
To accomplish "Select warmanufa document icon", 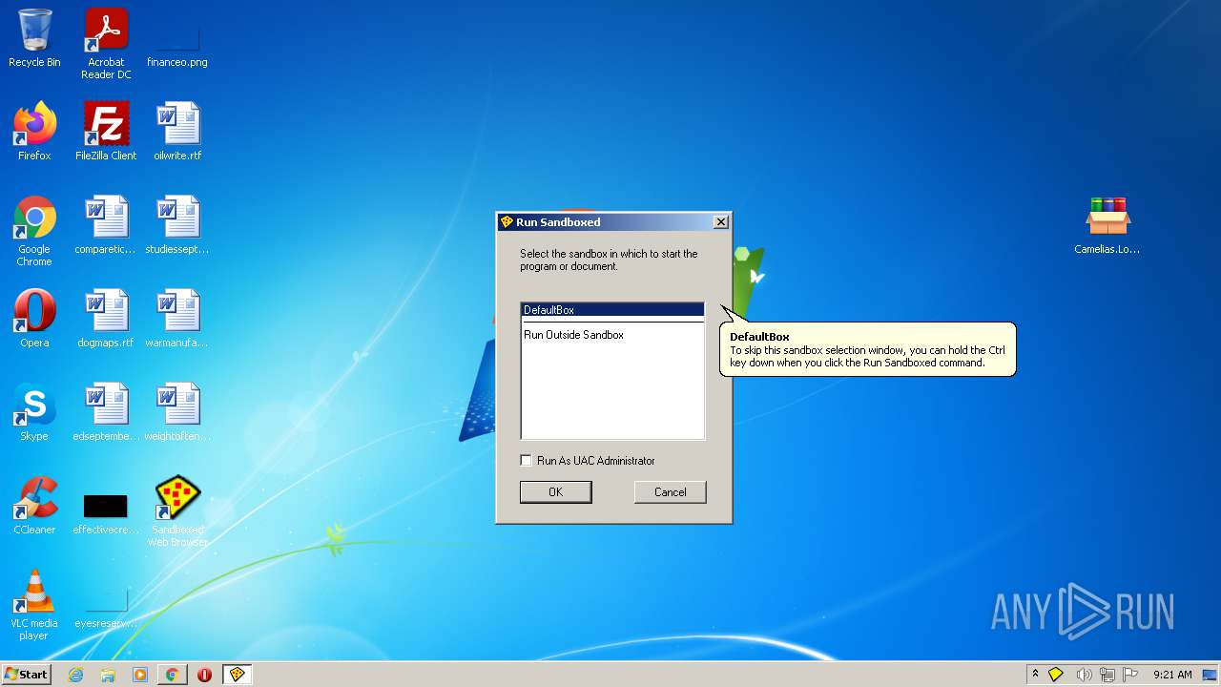I will (x=177, y=318).
